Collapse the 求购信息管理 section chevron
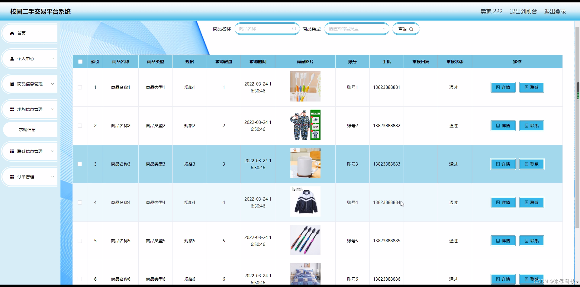This screenshot has width=580, height=287. coord(53,109)
